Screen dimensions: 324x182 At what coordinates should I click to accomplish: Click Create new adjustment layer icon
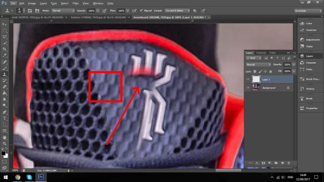270,163
